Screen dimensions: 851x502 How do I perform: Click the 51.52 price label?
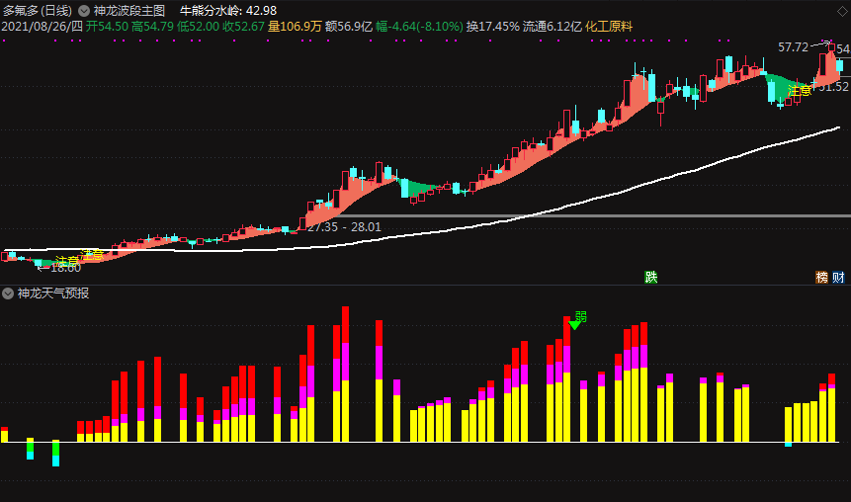[833, 87]
